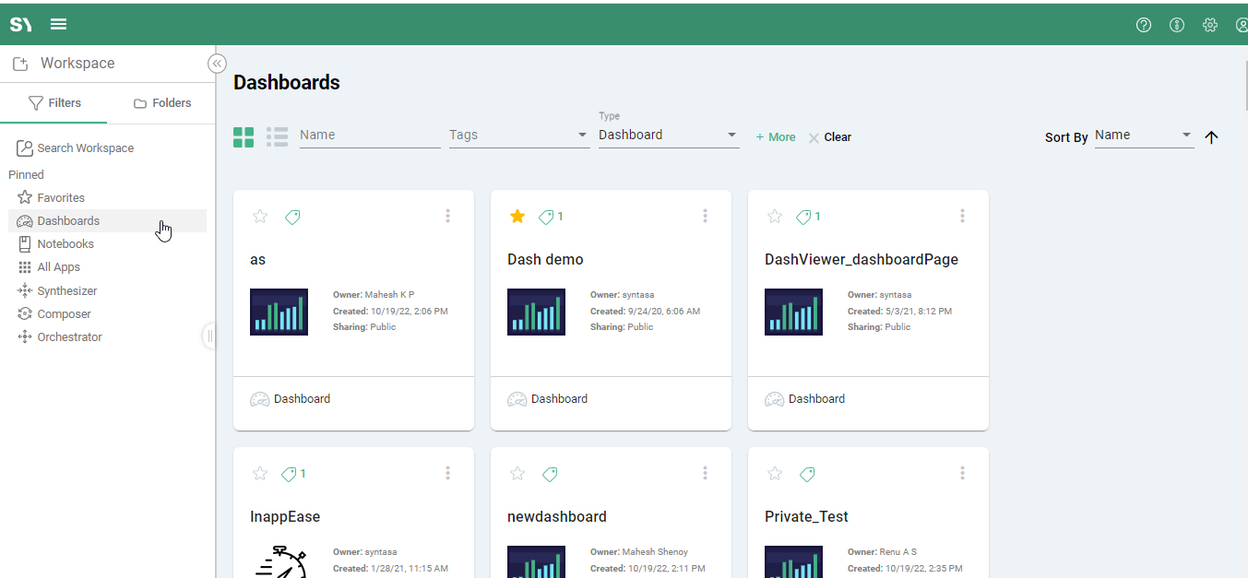Clear all applied filters
This screenshot has height=578, width=1248.
(x=829, y=137)
